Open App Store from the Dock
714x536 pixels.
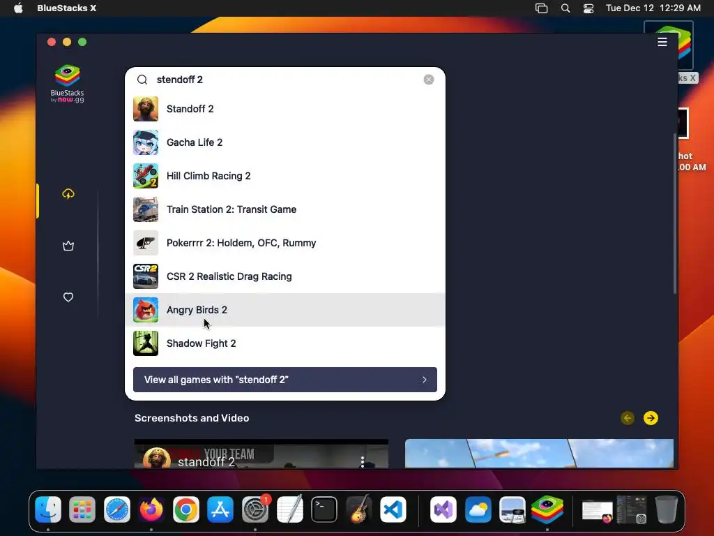220,509
